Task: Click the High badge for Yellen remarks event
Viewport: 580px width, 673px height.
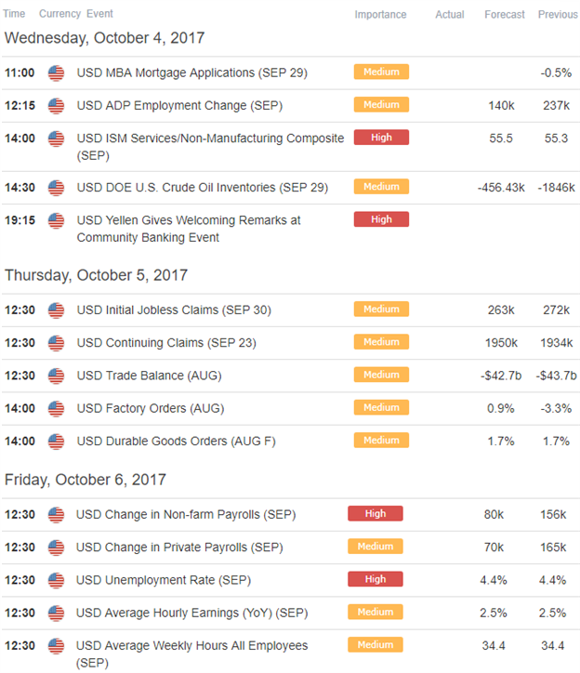Action: tap(381, 219)
